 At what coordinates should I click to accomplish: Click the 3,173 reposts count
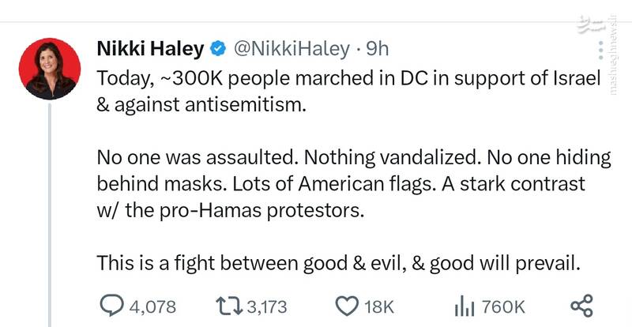click(x=265, y=306)
